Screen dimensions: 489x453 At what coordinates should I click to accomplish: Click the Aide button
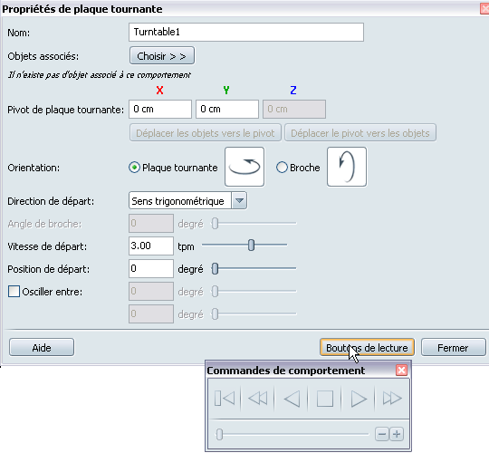pyautogui.click(x=42, y=348)
